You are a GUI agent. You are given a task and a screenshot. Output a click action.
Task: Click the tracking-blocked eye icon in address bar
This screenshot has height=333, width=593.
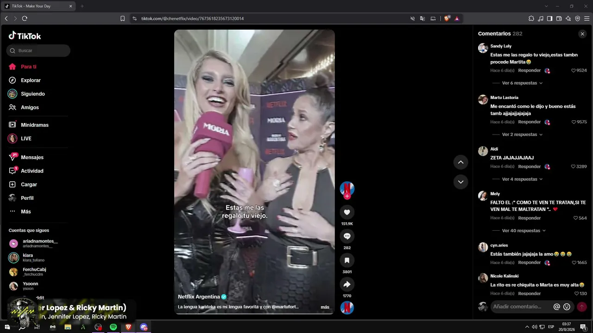[x=412, y=18]
